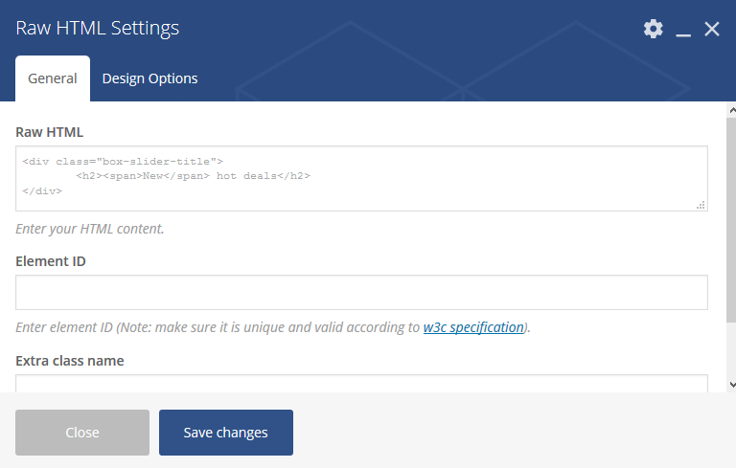Click the scrollbar up arrow
Viewport: 736px width, 468px height.
(732, 111)
